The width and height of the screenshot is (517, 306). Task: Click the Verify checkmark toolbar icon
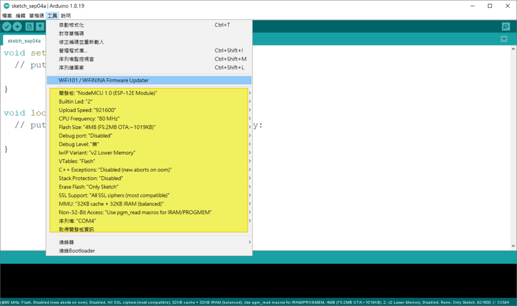click(7, 27)
